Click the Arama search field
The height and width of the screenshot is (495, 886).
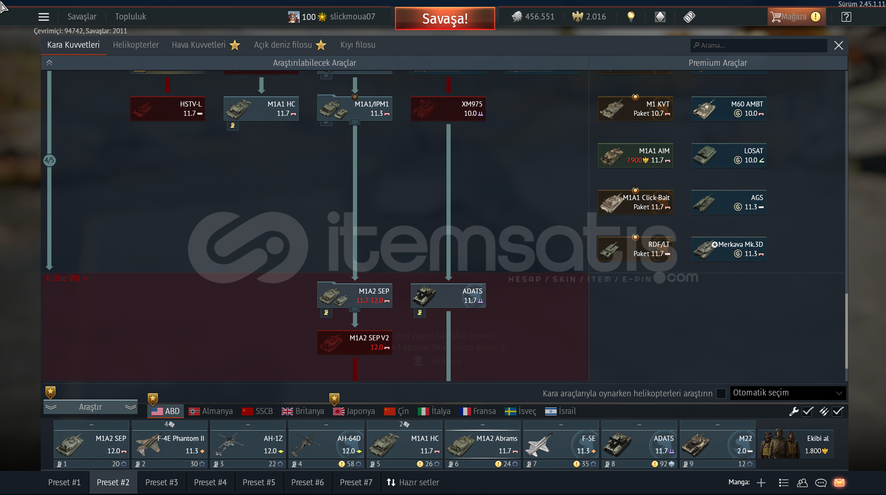759,45
